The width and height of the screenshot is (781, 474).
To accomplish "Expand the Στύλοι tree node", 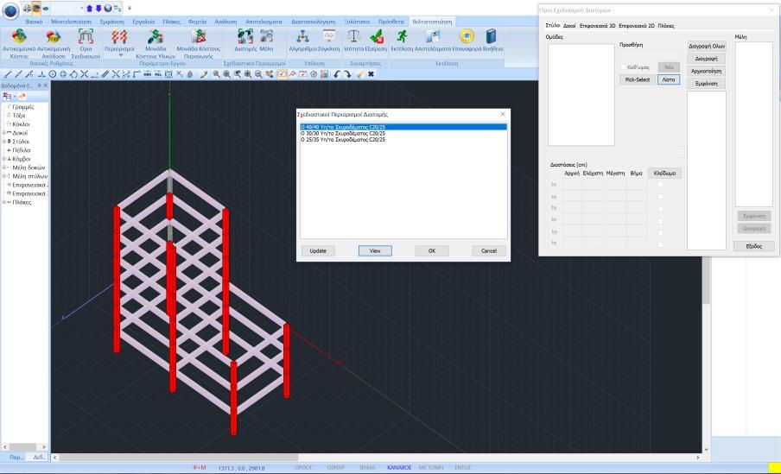I will click(x=4, y=142).
